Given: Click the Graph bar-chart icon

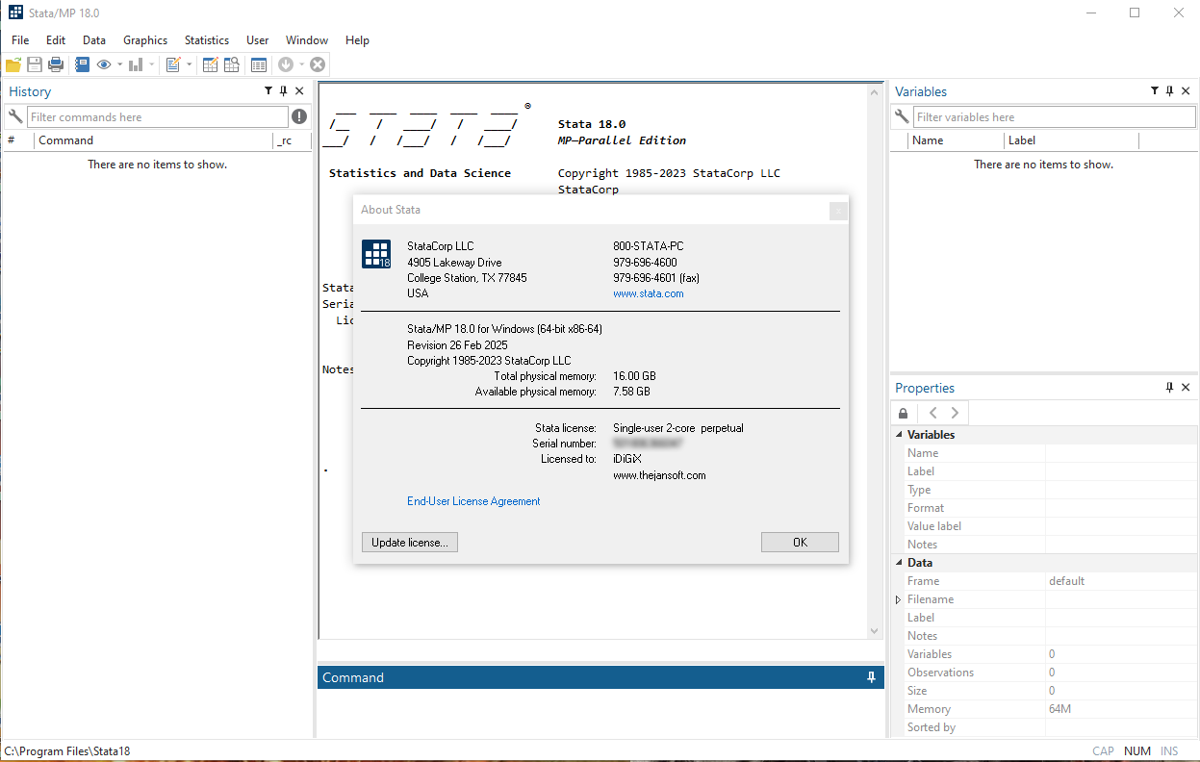Looking at the screenshot, I should [x=136, y=64].
